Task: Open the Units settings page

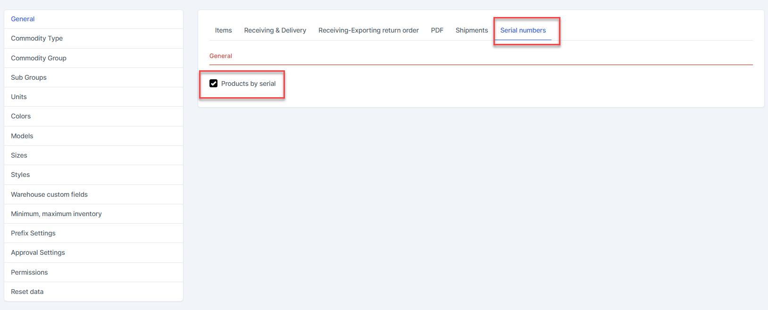Action: 19,97
